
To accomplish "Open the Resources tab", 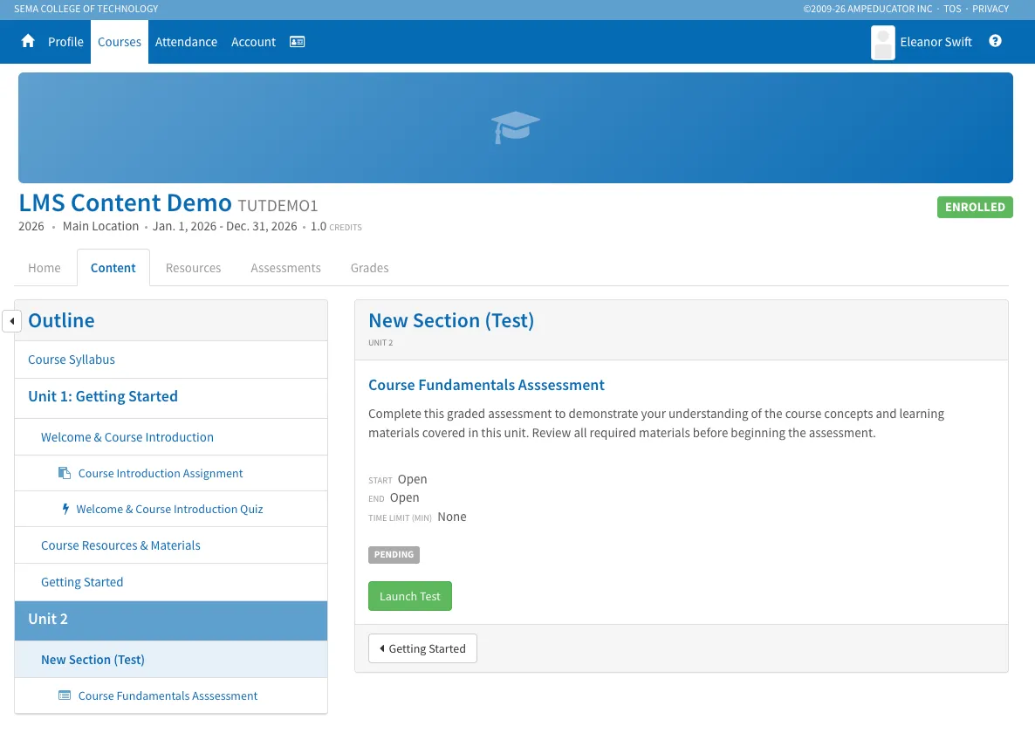I will click(193, 268).
